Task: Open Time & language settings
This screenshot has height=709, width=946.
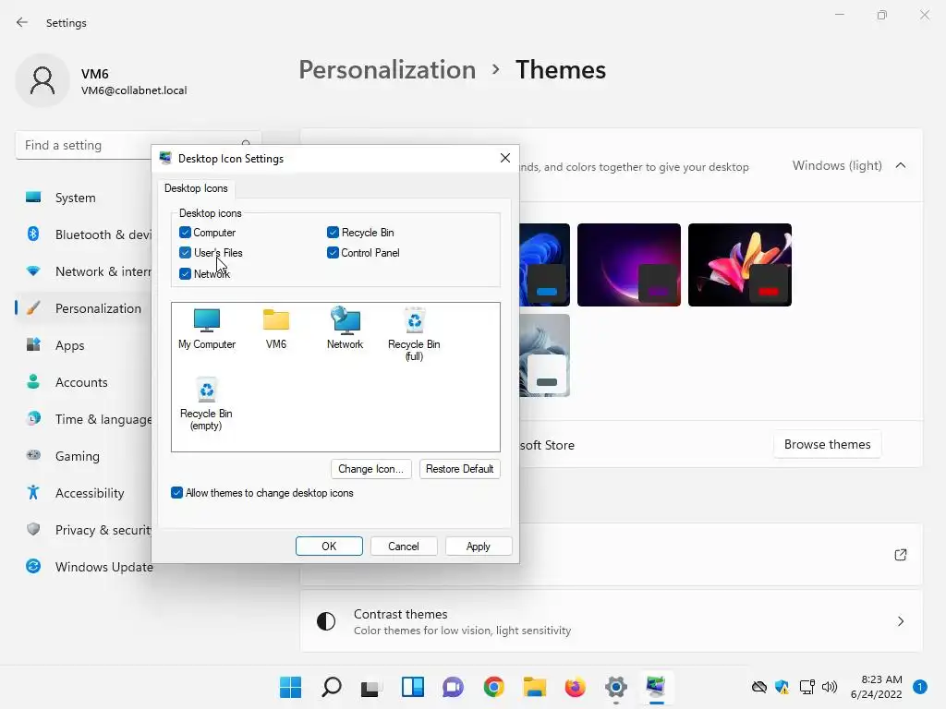Action: point(82,419)
